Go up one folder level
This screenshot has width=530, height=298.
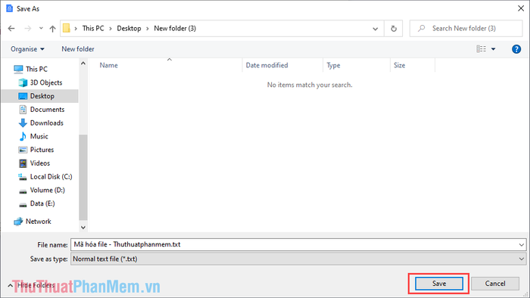pos(52,29)
